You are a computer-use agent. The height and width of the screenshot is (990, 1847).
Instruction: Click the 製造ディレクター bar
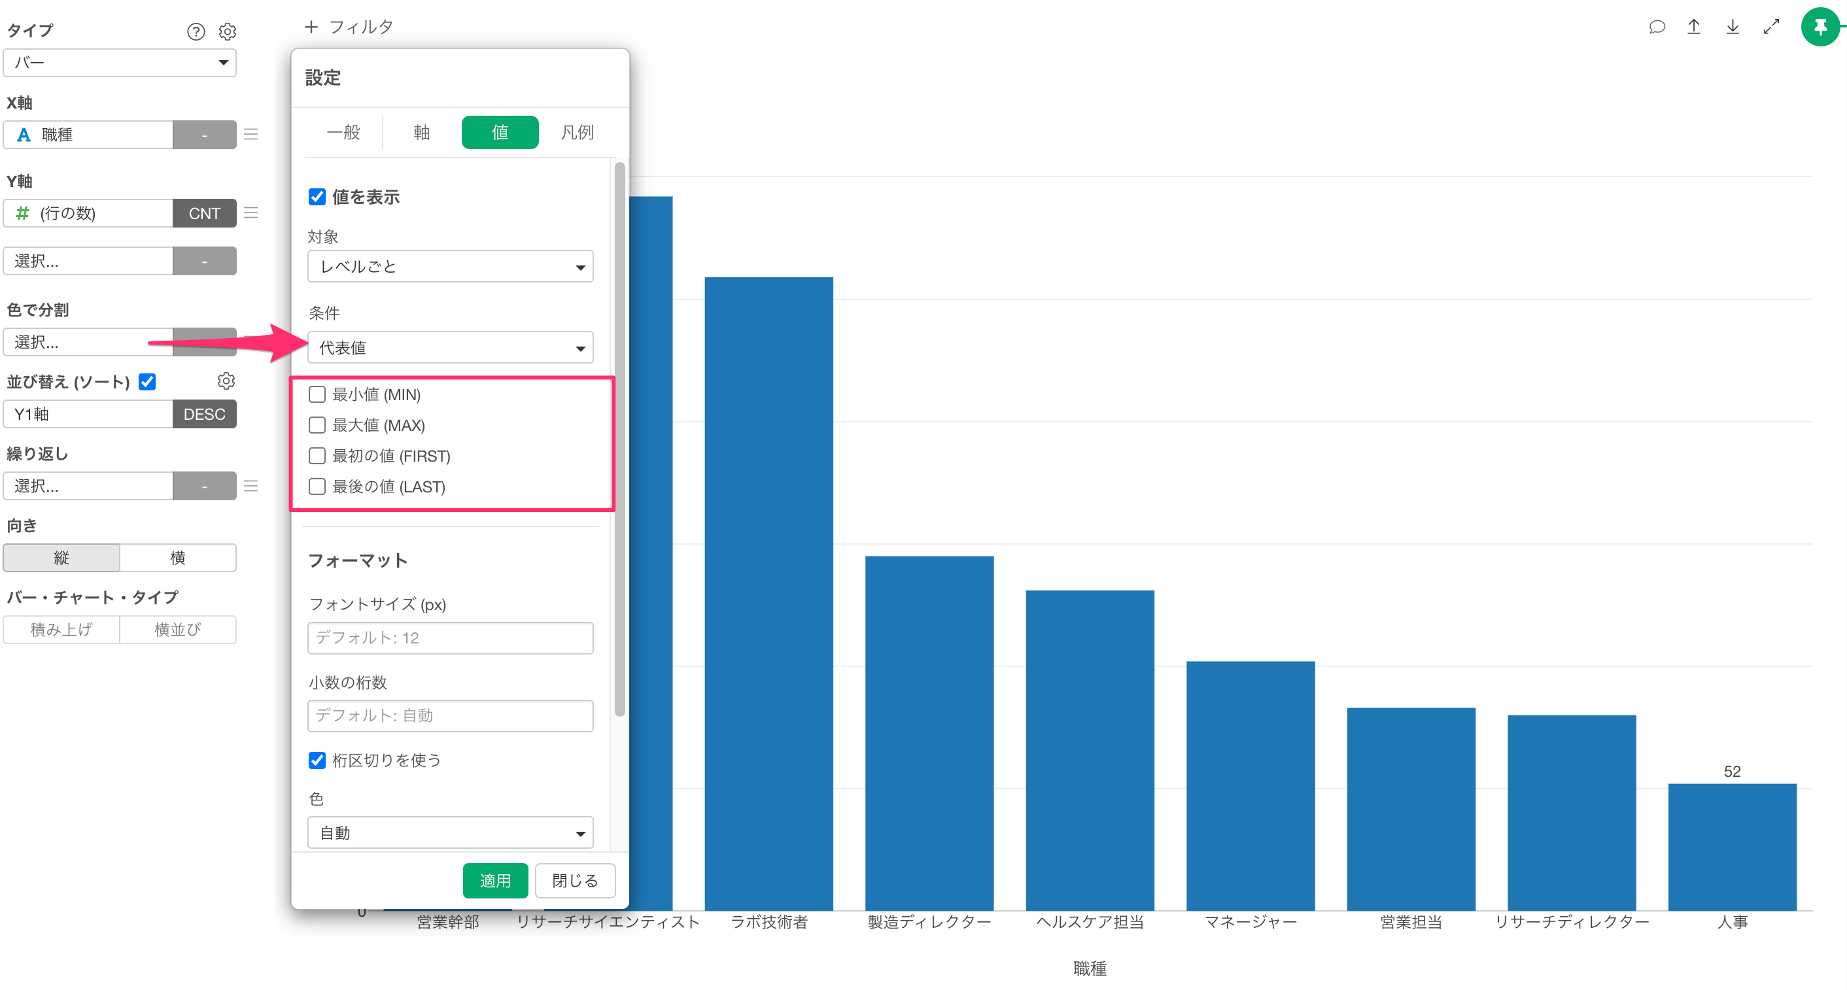coord(929,734)
